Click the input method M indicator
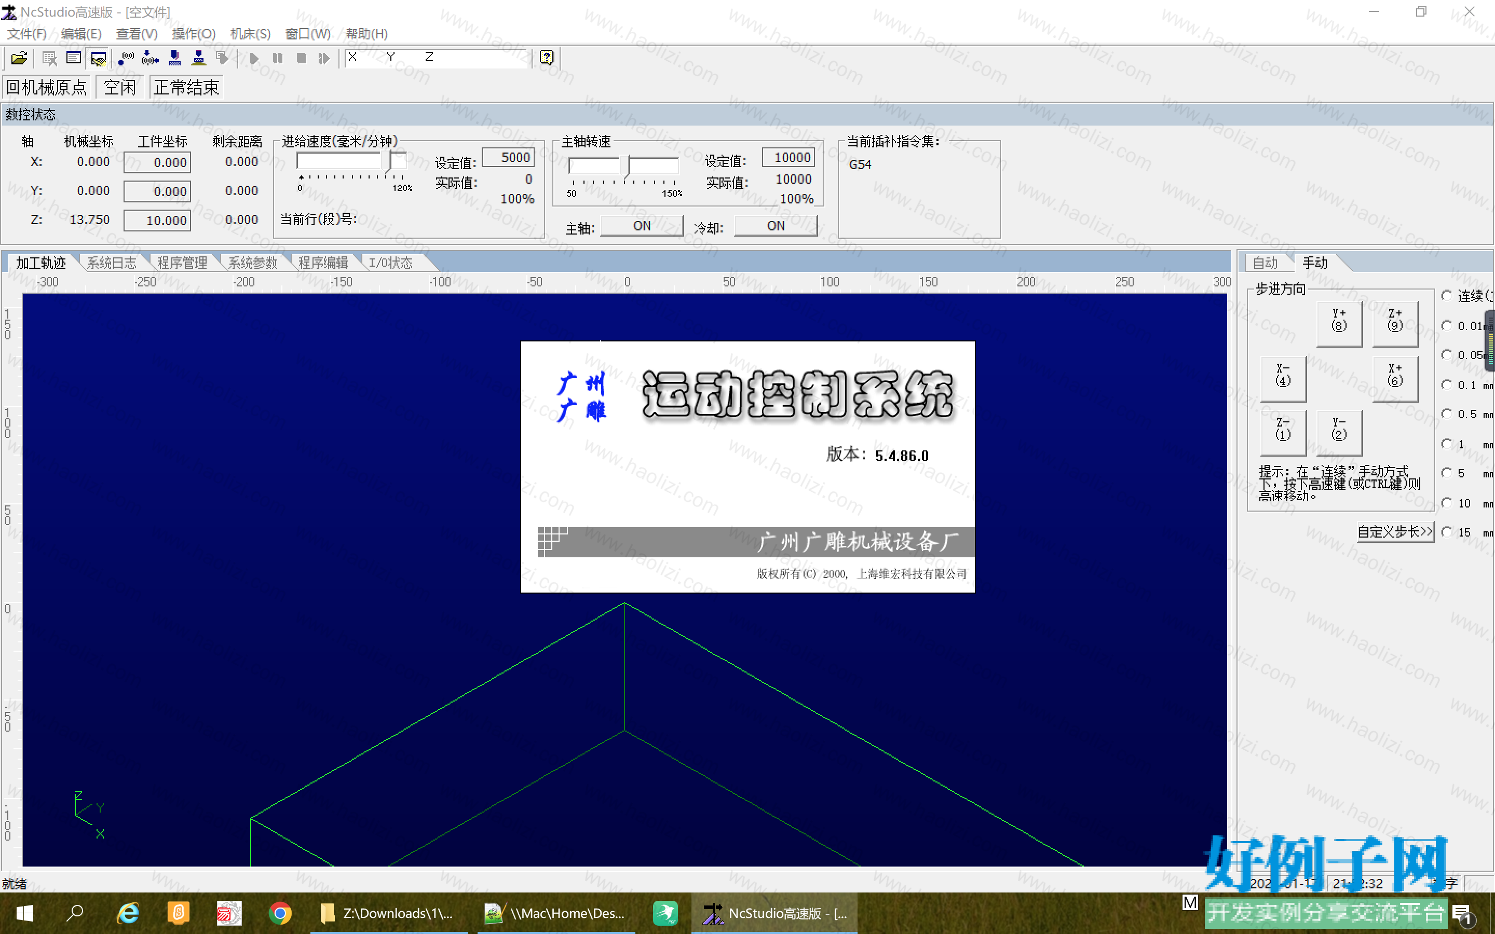 tap(1189, 902)
